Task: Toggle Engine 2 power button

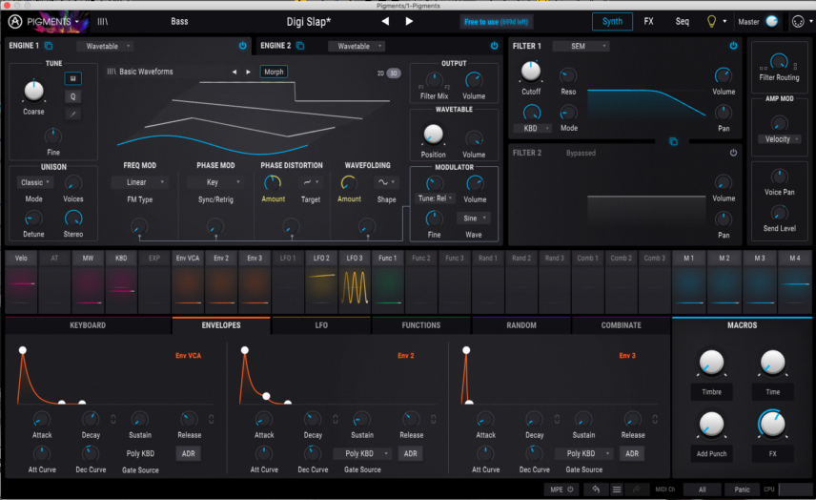Action: click(494, 46)
